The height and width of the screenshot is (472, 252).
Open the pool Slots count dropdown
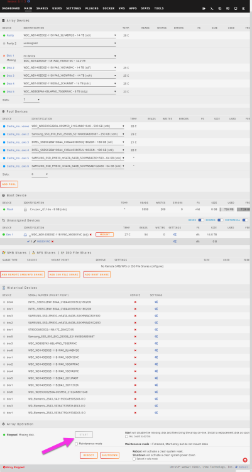[x=40, y=174]
